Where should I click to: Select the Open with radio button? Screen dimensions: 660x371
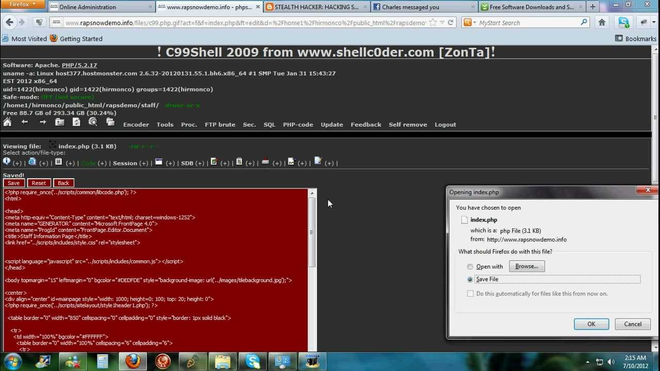tap(470, 267)
